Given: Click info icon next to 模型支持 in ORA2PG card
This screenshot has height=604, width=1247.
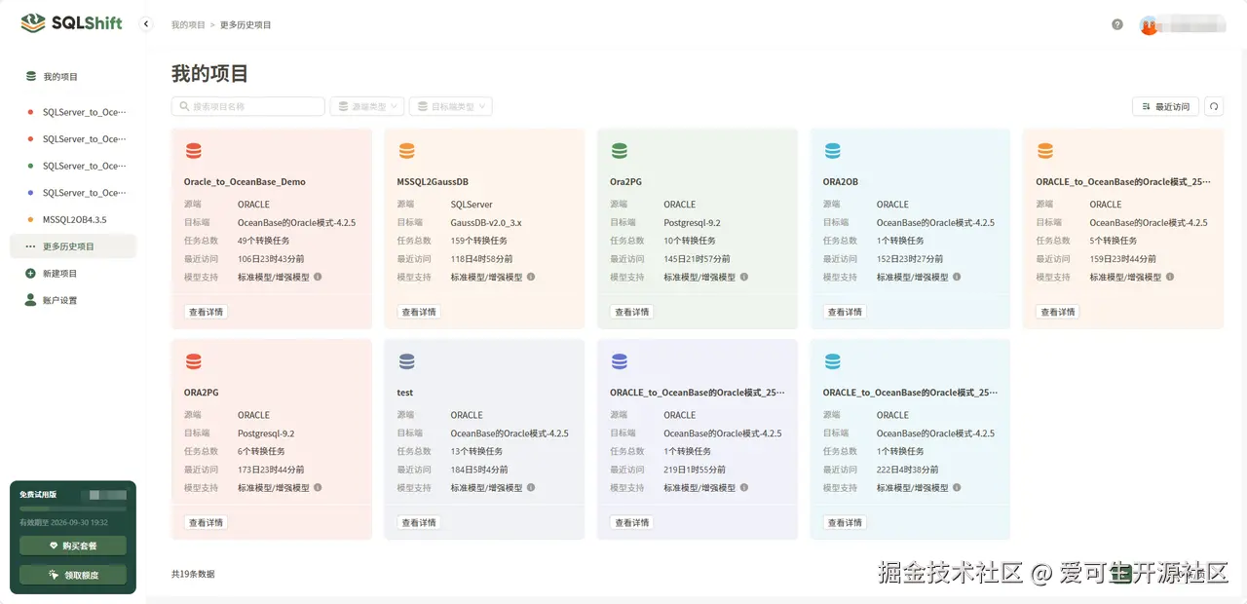Looking at the screenshot, I should 318,487.
